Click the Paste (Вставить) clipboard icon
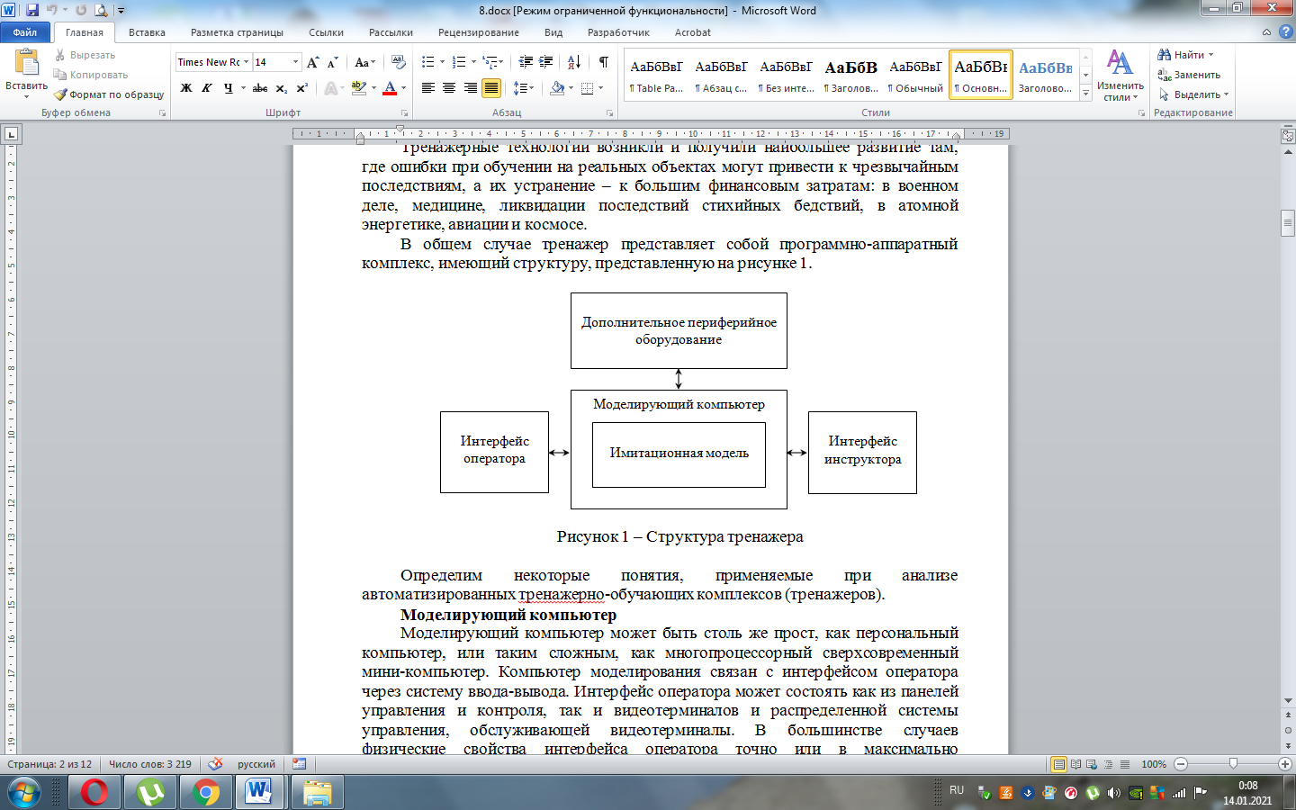 [x=26, y=62]
